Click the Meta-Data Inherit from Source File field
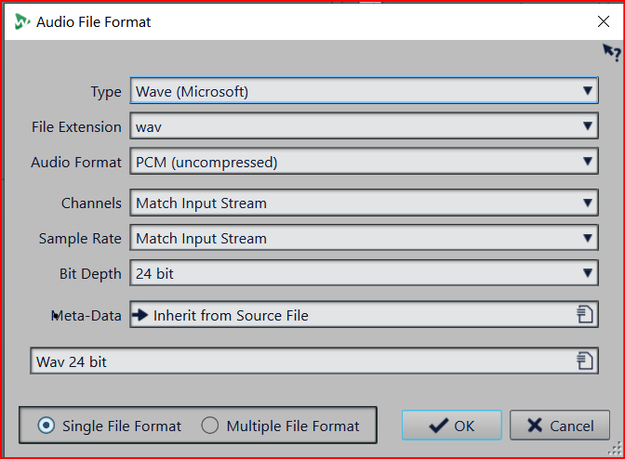 [353, 315]
